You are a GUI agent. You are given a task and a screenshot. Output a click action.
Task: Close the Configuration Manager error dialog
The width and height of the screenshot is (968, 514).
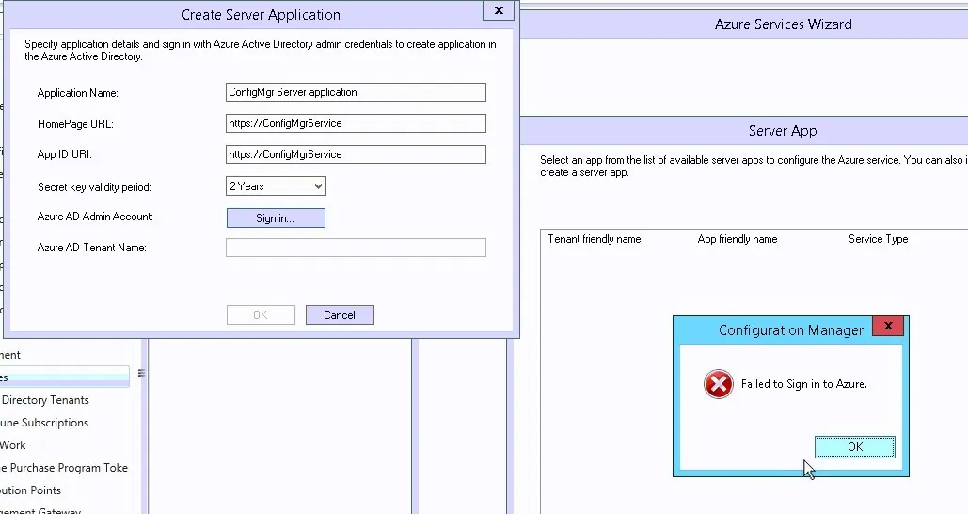[888, 326]
